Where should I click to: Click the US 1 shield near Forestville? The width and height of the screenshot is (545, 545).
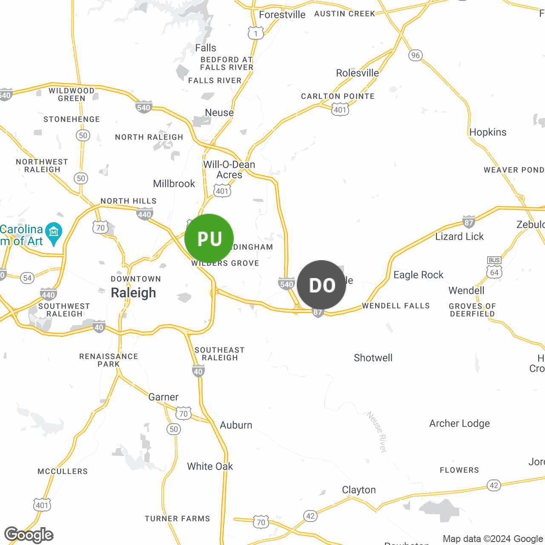pos(256,33)
